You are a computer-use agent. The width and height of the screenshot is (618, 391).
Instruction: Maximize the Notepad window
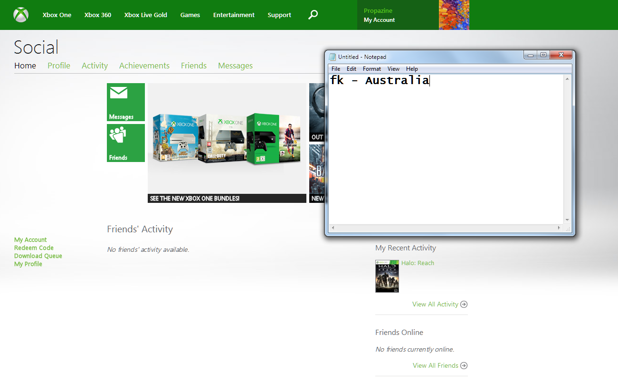click(543, 55)
